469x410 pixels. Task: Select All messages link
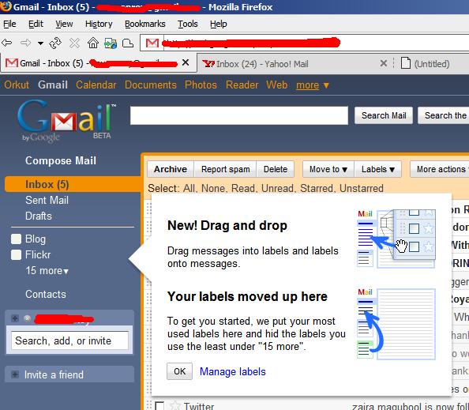[189, 188]
